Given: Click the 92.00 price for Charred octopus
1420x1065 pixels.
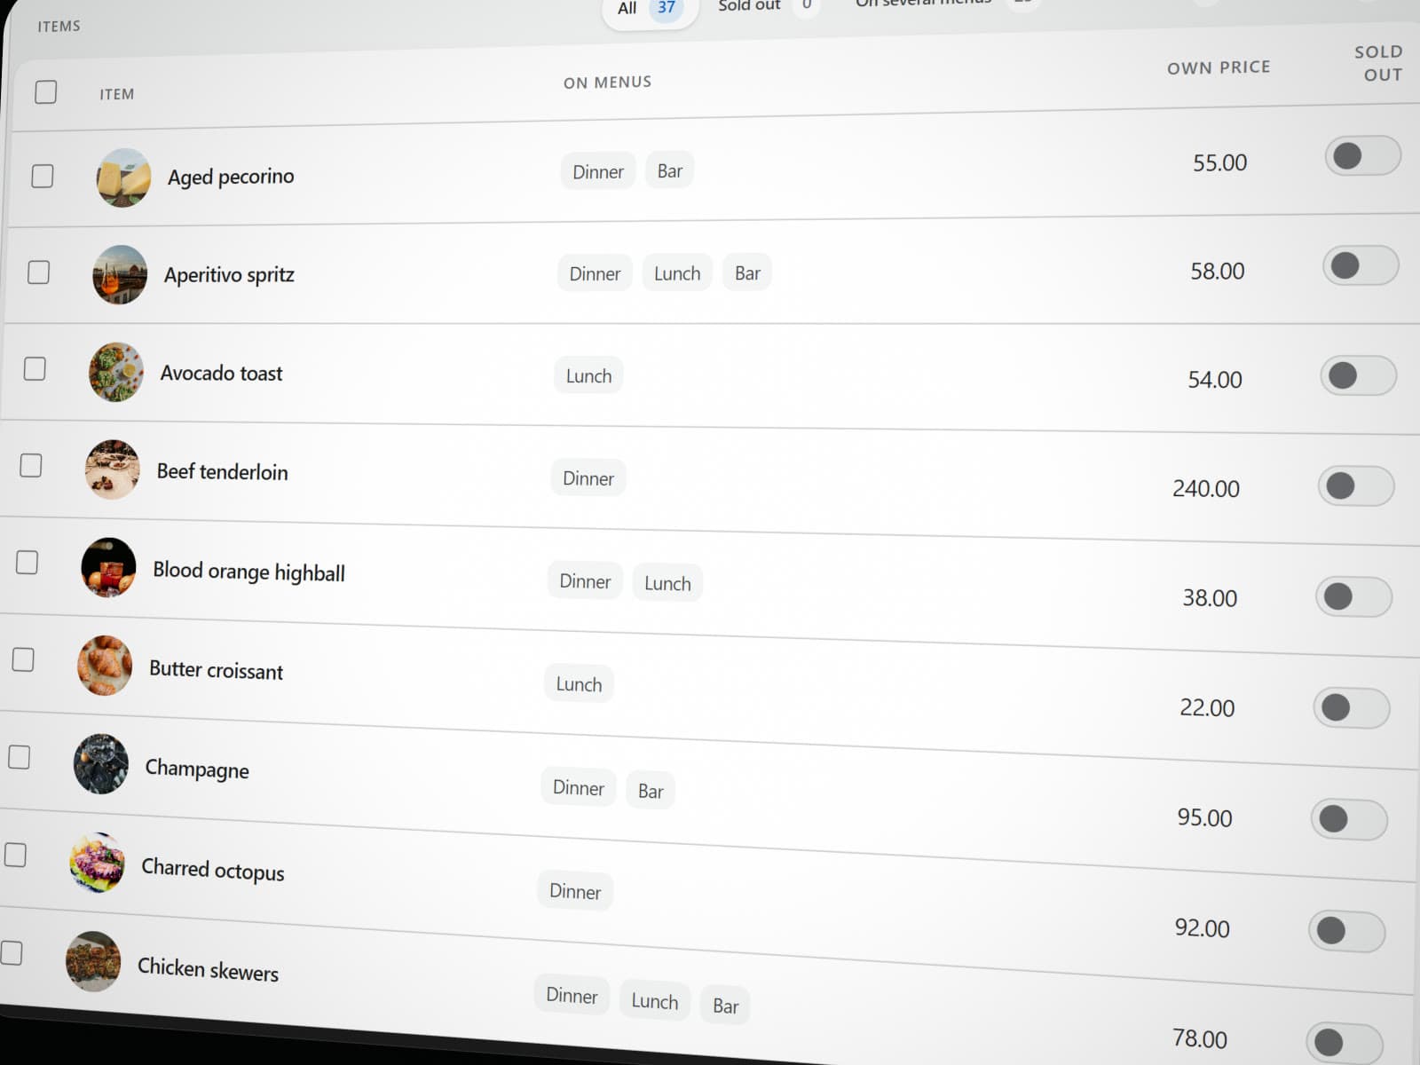Looking at the screenshot, I should click(x=1203, y=928).
